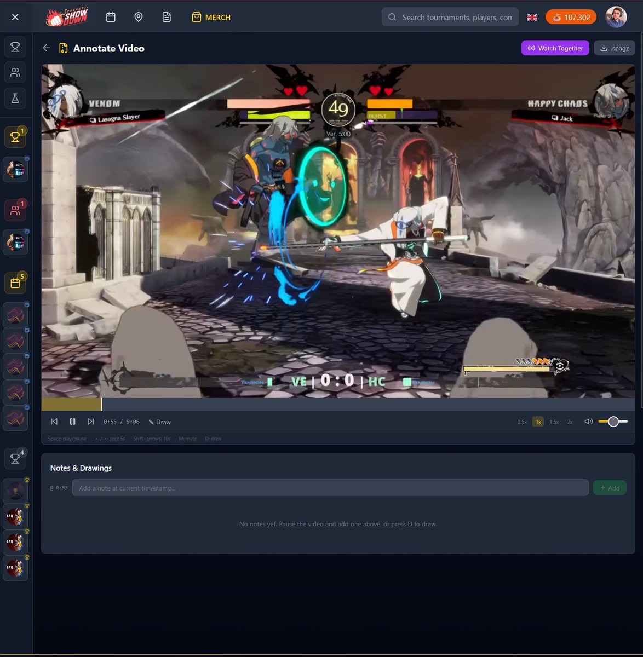Screen dimensions: 643x657
Task: Open the Spaghetti Showdown home logo
Action: pyautogui.click(x=67, y=17)
